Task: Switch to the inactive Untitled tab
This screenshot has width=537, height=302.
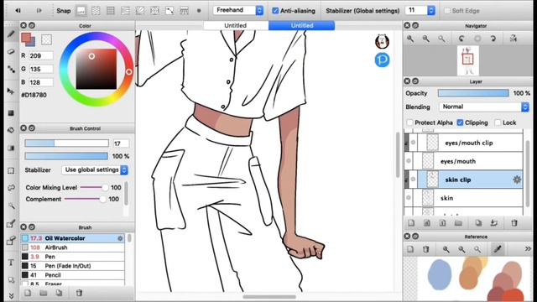Action: tap(235, 25)
